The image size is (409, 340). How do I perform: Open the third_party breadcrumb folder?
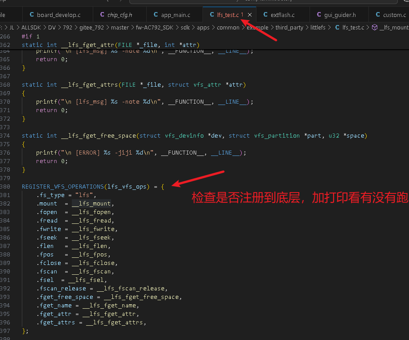coord(289,27)
